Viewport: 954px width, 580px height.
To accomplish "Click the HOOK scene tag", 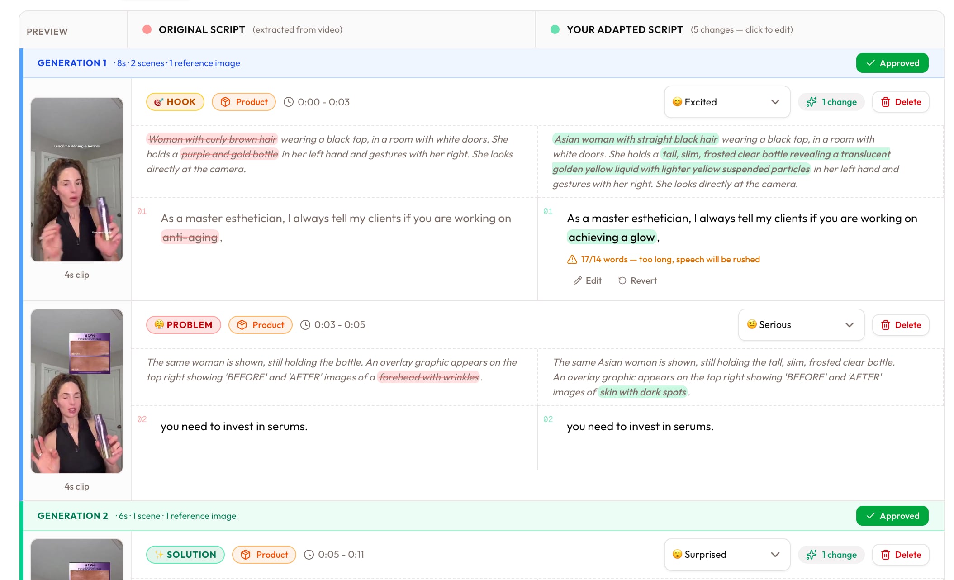I will (175, 102).
